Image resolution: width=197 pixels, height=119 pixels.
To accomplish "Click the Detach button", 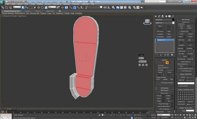I will click(x=190, y=37).
